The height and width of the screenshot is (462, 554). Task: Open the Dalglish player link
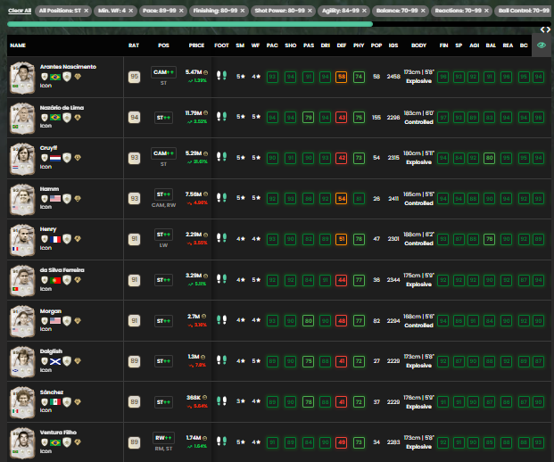51,351
